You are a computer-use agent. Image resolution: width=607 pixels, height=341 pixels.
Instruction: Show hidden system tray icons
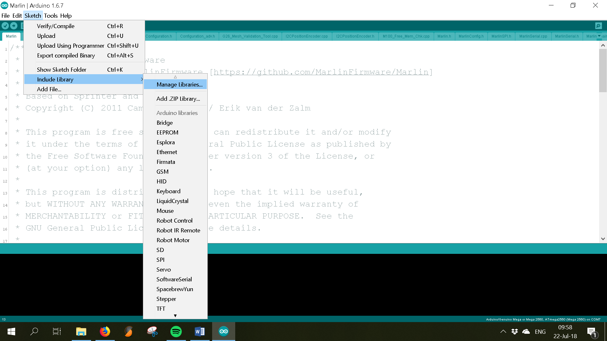point(503,332)
